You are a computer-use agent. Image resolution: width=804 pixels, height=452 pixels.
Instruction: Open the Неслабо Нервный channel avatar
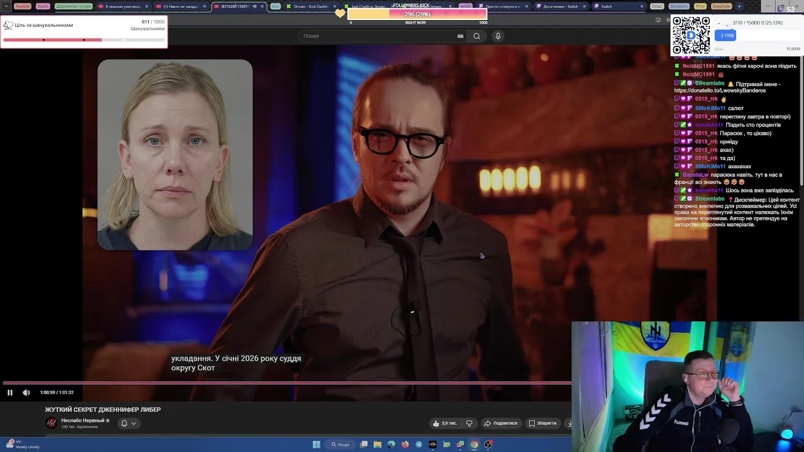pos(52,423)
